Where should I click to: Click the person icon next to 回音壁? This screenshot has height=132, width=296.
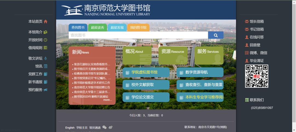tap(247, 45)
